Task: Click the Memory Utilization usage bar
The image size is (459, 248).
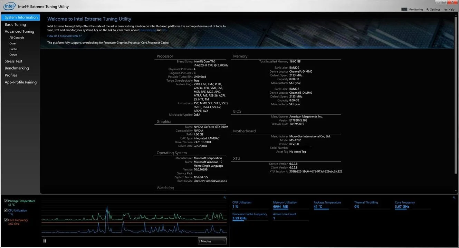Action: [290, 209]
